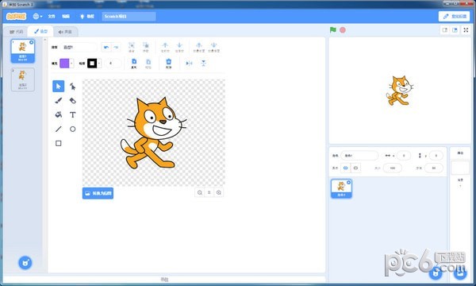Stop project with red button
Image resolution: width=476 pixels, height=286 pixels.
click(x=343, y=29)
